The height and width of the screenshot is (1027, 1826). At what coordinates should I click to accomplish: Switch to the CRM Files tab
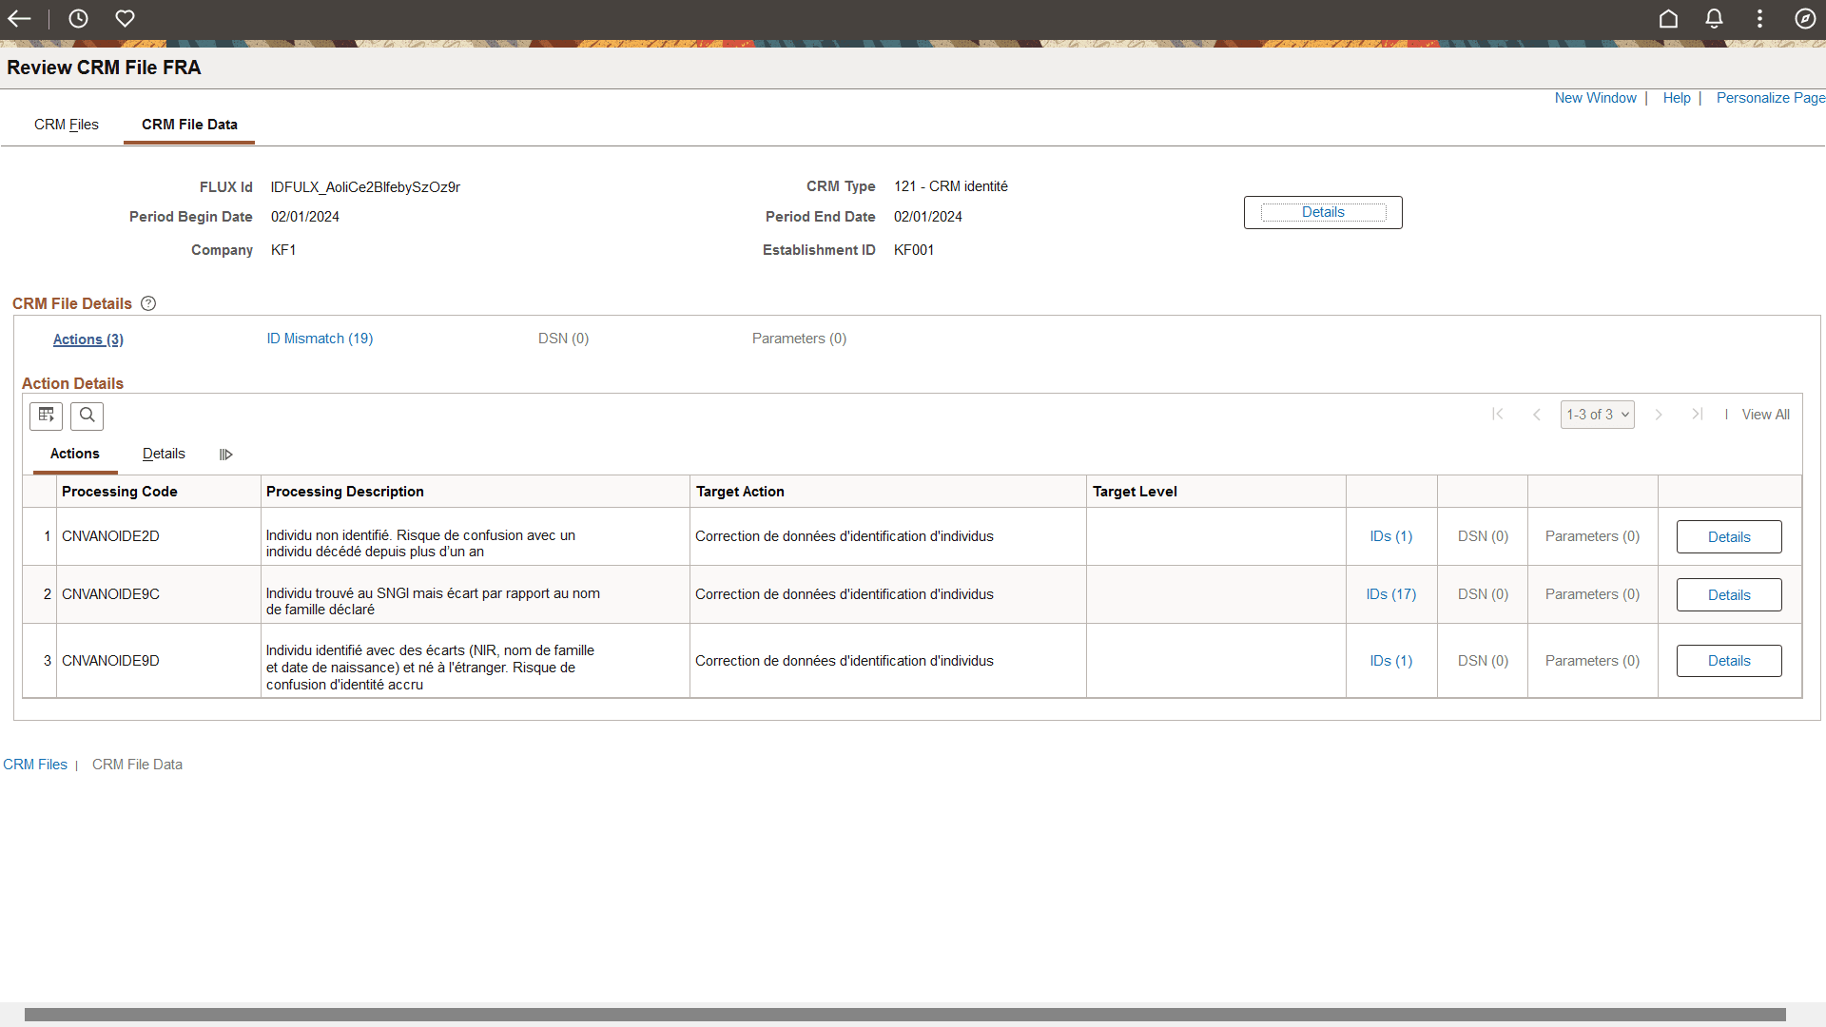[x=66, y=125]
